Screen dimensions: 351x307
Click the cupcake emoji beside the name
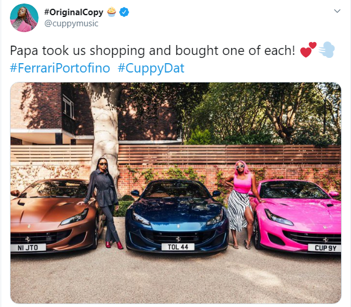tap(112, 12)
